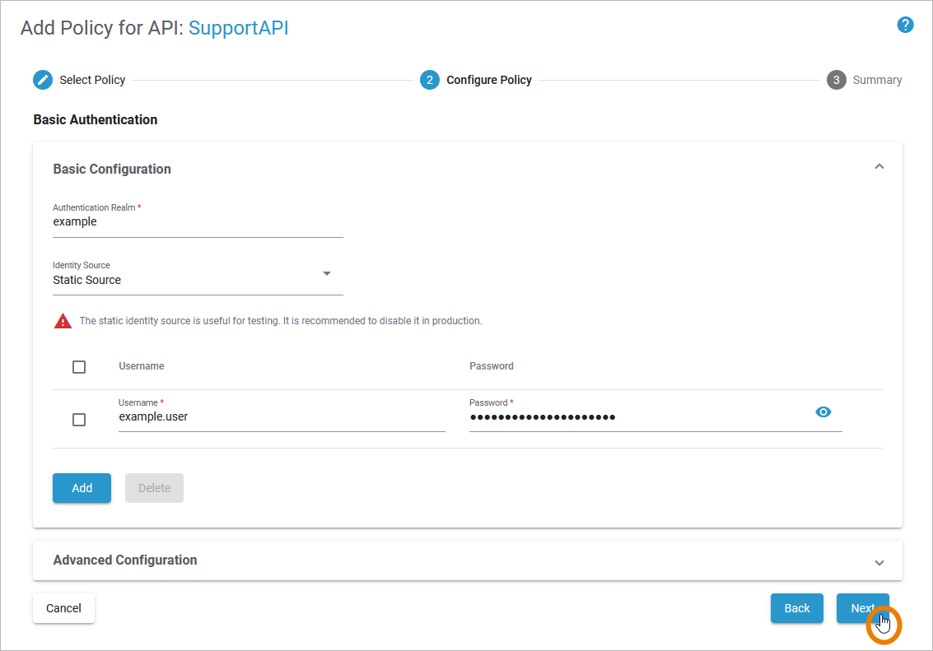Screen dimensions: 933x651
Task: Click the Back button
Action: (796, 608)
